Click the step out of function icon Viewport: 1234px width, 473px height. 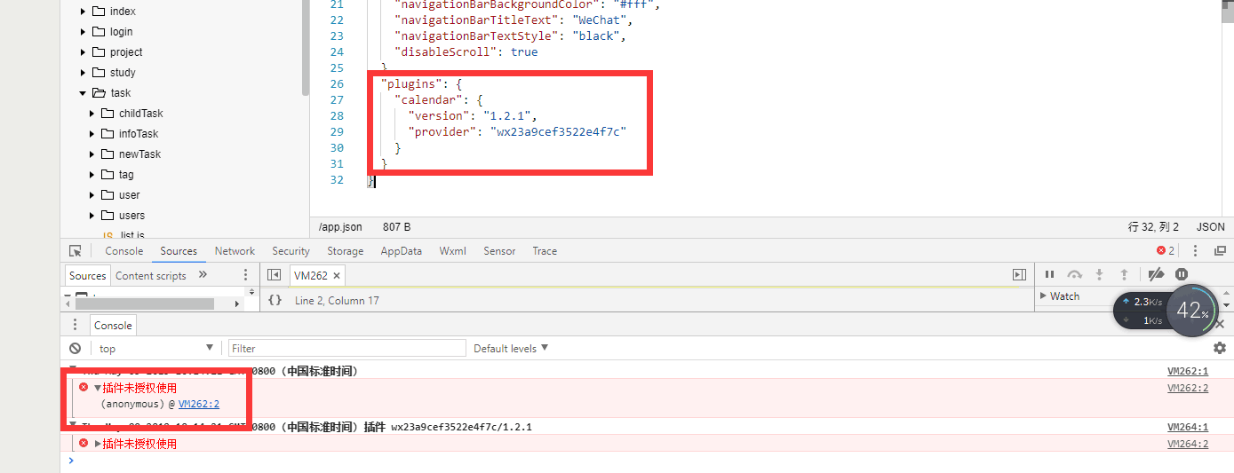[1124, 275]
